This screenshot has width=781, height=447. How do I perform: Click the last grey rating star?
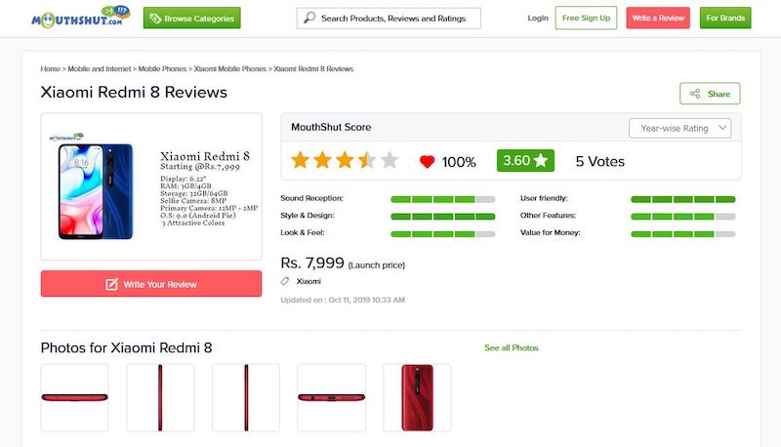[390, 161]
